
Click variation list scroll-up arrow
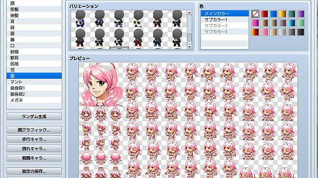[190, 12]
